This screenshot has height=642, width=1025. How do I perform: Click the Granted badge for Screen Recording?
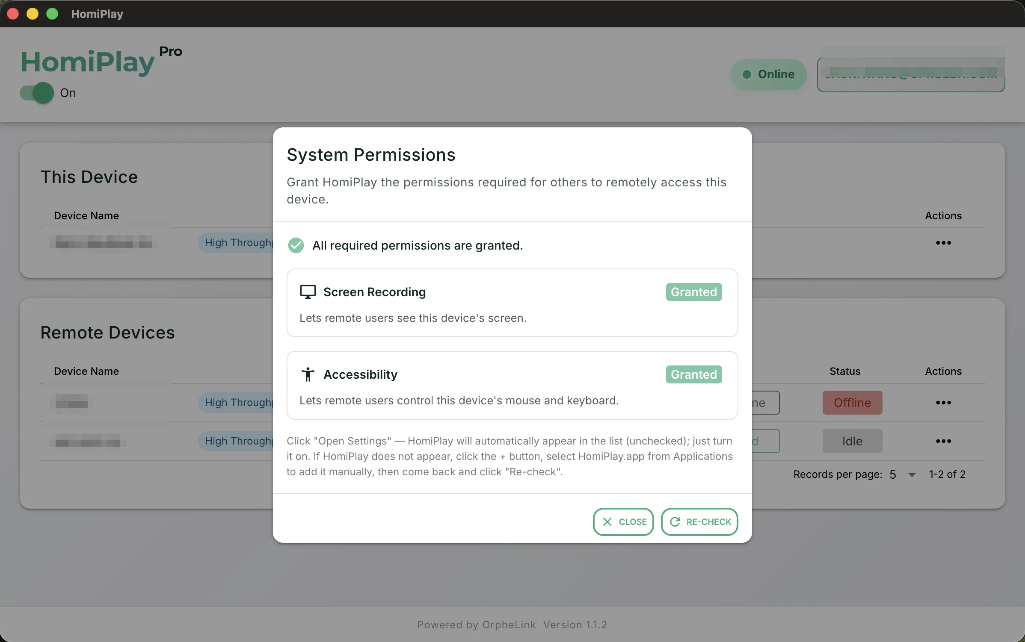pyautogui.click(x=694, y=292)
